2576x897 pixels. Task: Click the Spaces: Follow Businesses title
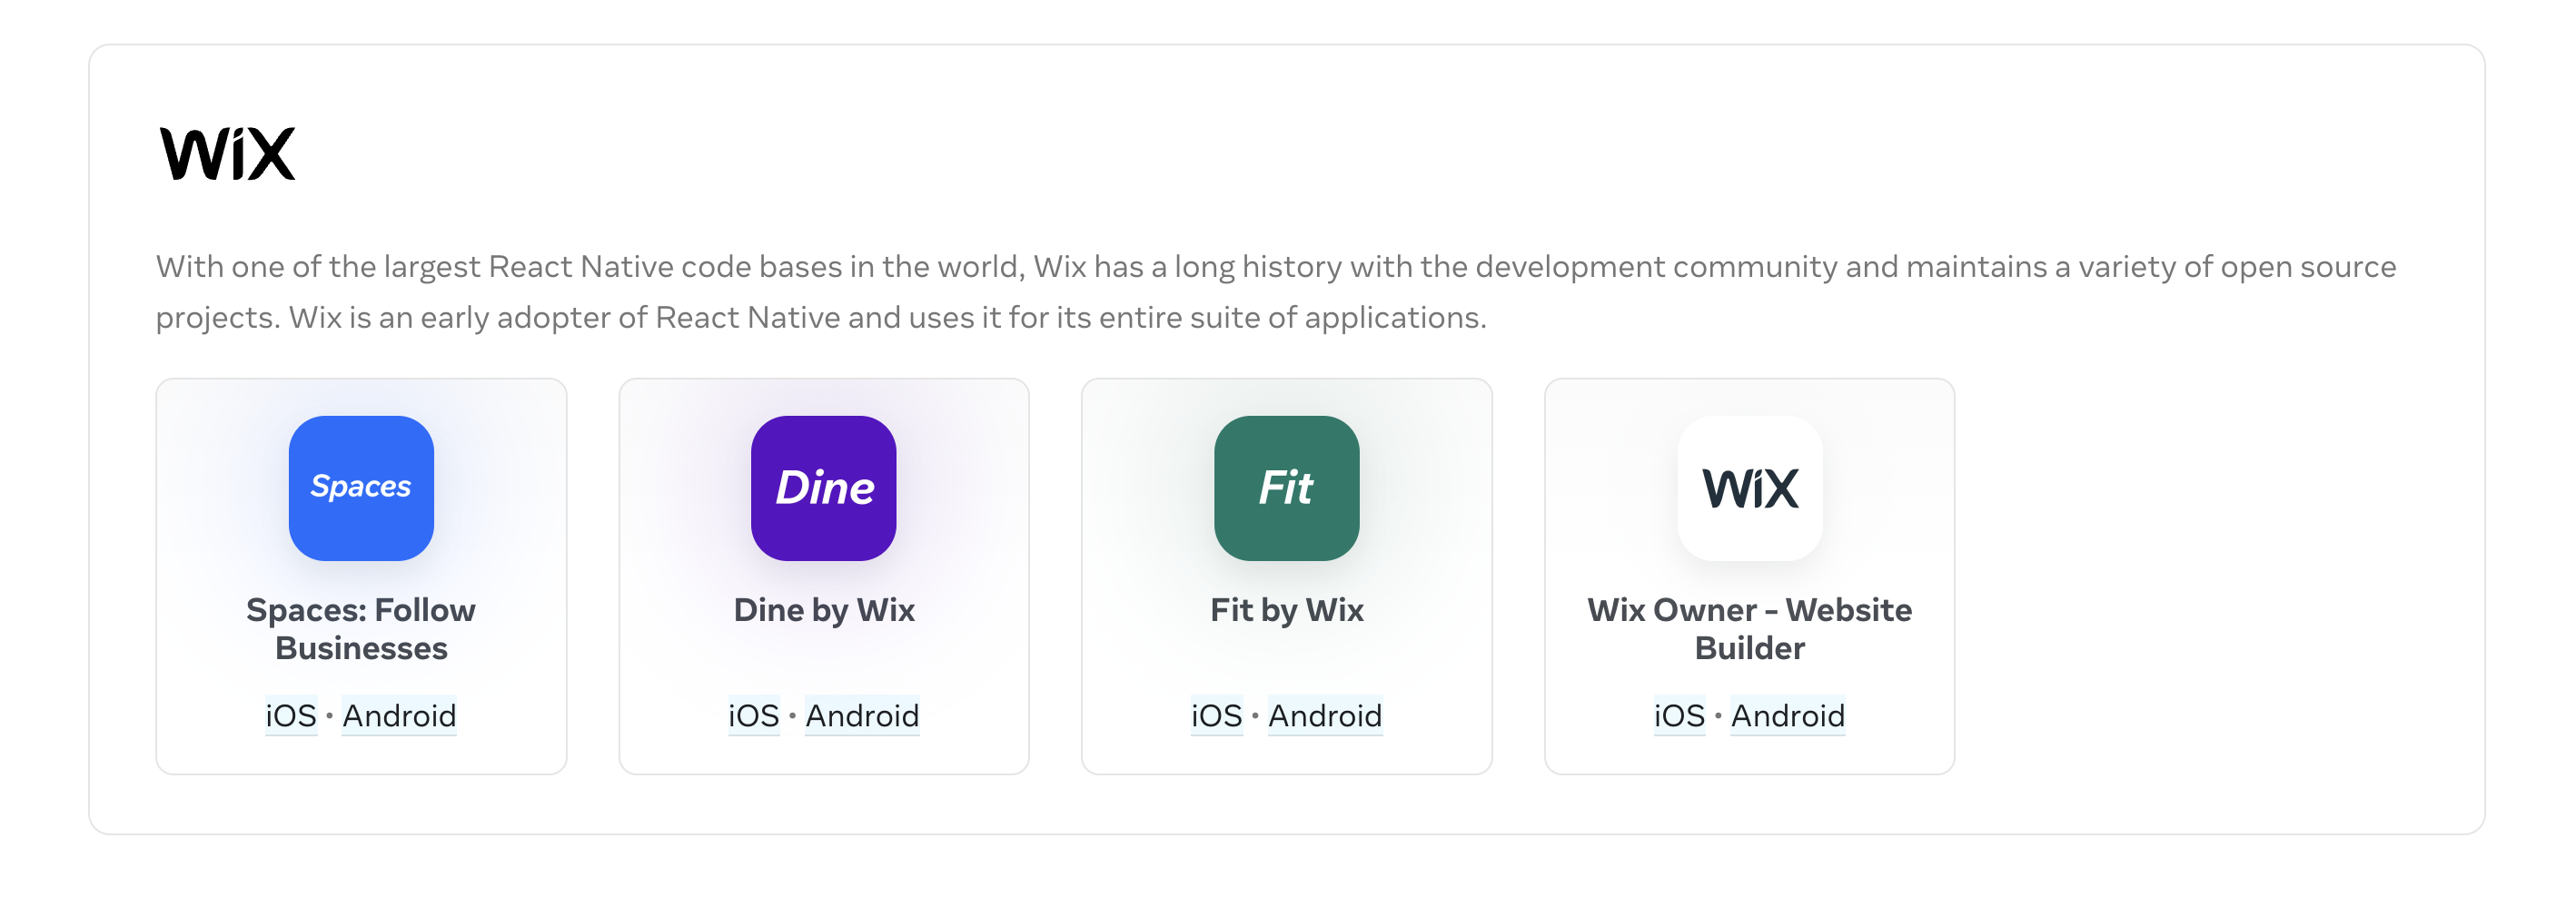361,629
